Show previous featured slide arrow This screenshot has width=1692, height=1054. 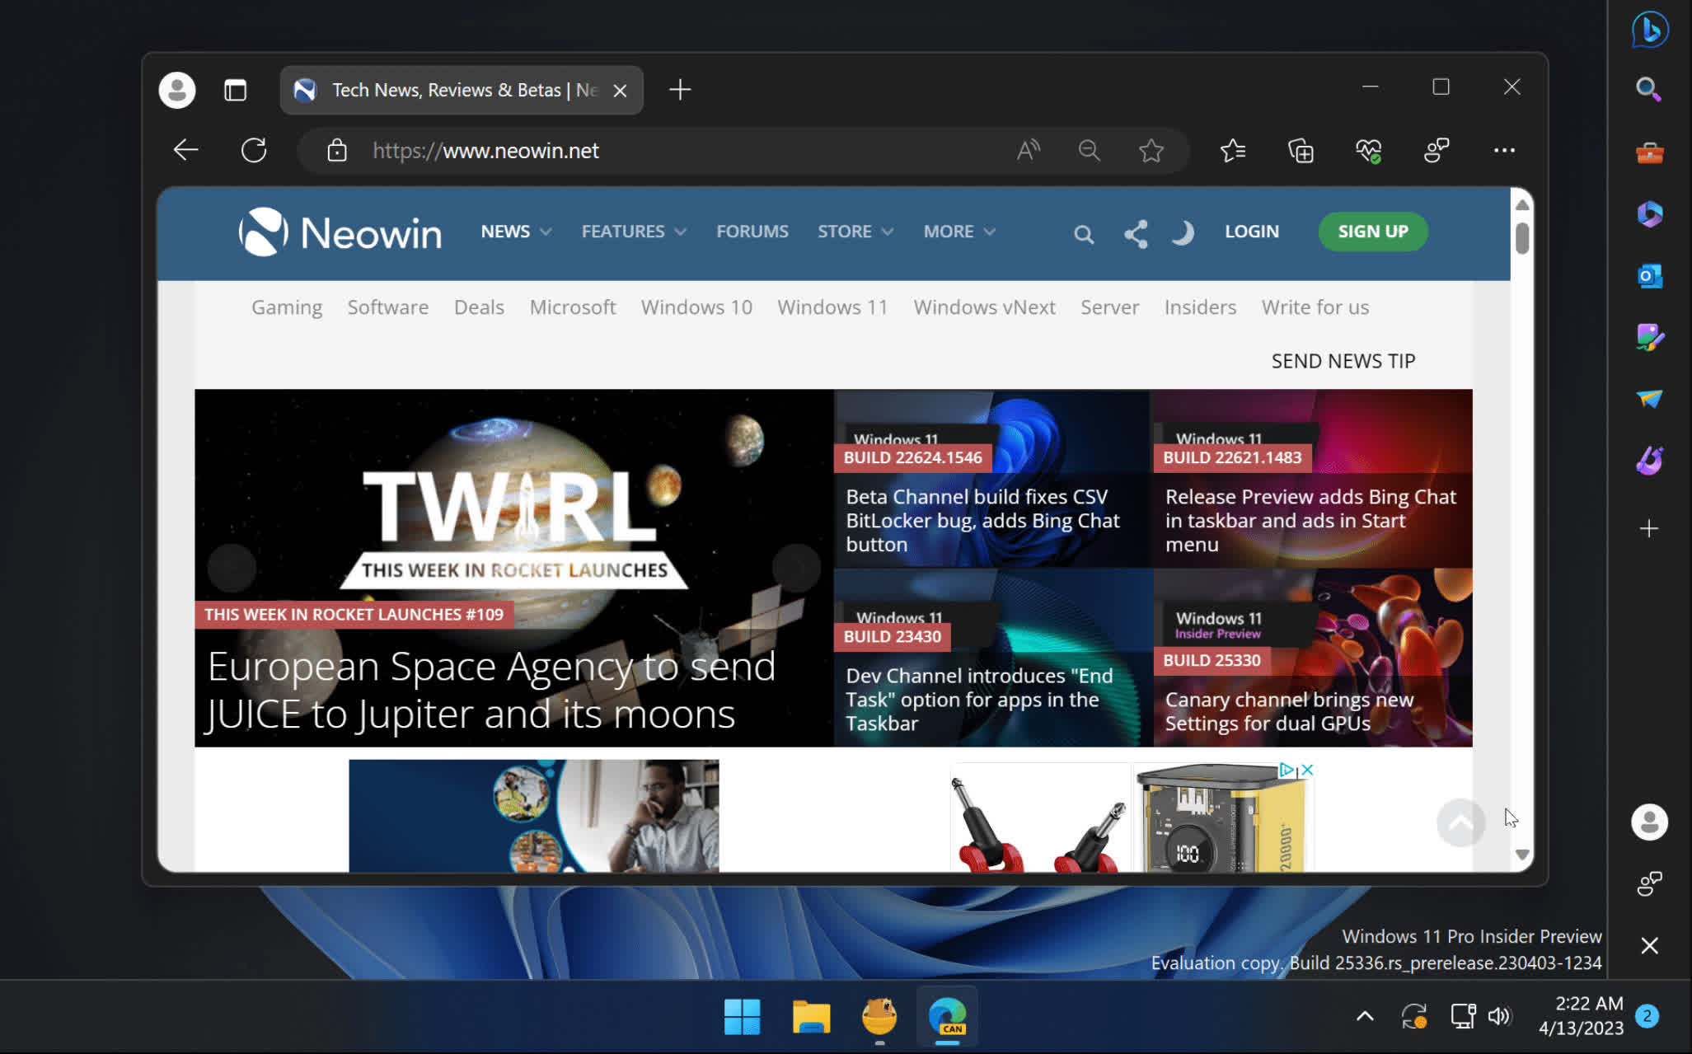232,568
